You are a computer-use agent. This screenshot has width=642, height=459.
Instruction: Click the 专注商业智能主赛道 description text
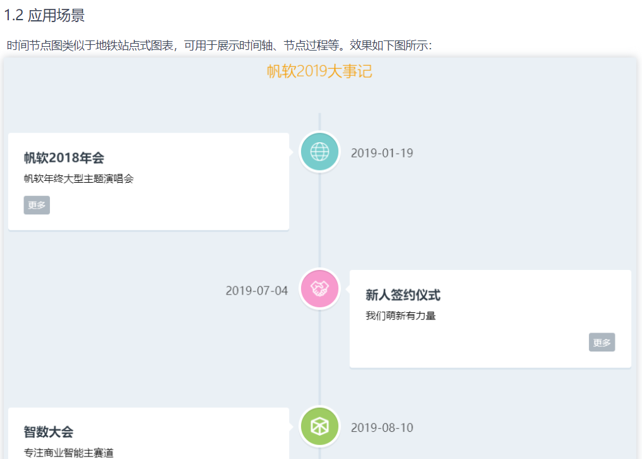(68, 453)
